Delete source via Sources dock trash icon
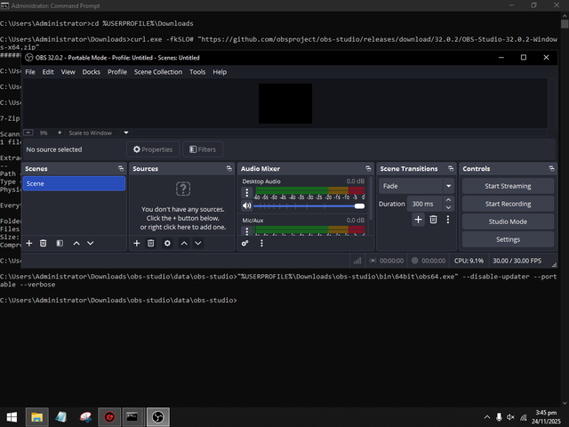This screenshot has height=427, width=569. (x=150, y=243)
